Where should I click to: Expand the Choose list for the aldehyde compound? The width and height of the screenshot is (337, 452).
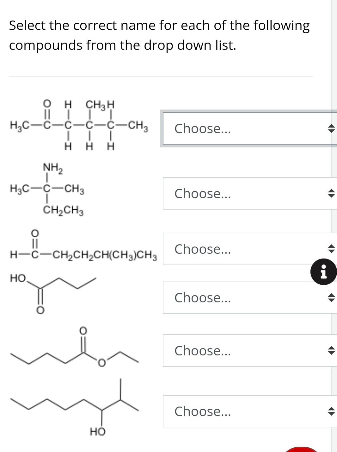[x=247, y=249]
